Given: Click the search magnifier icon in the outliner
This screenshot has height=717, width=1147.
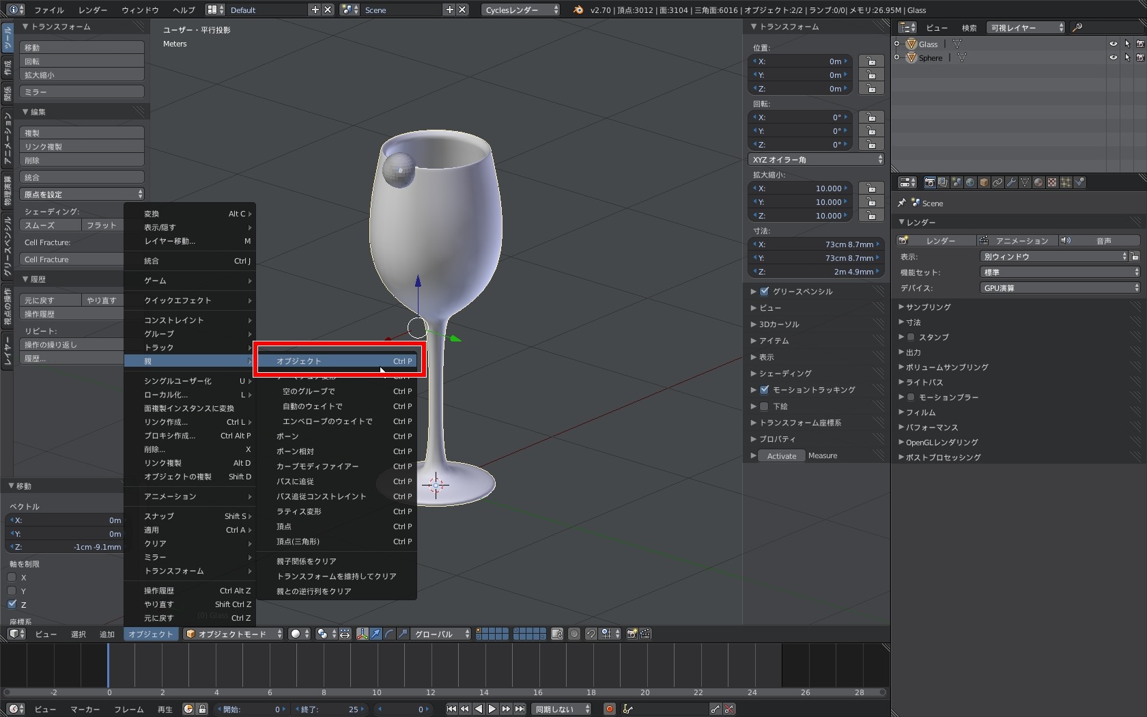Looking at the screenshot, I should [1077, 27].
